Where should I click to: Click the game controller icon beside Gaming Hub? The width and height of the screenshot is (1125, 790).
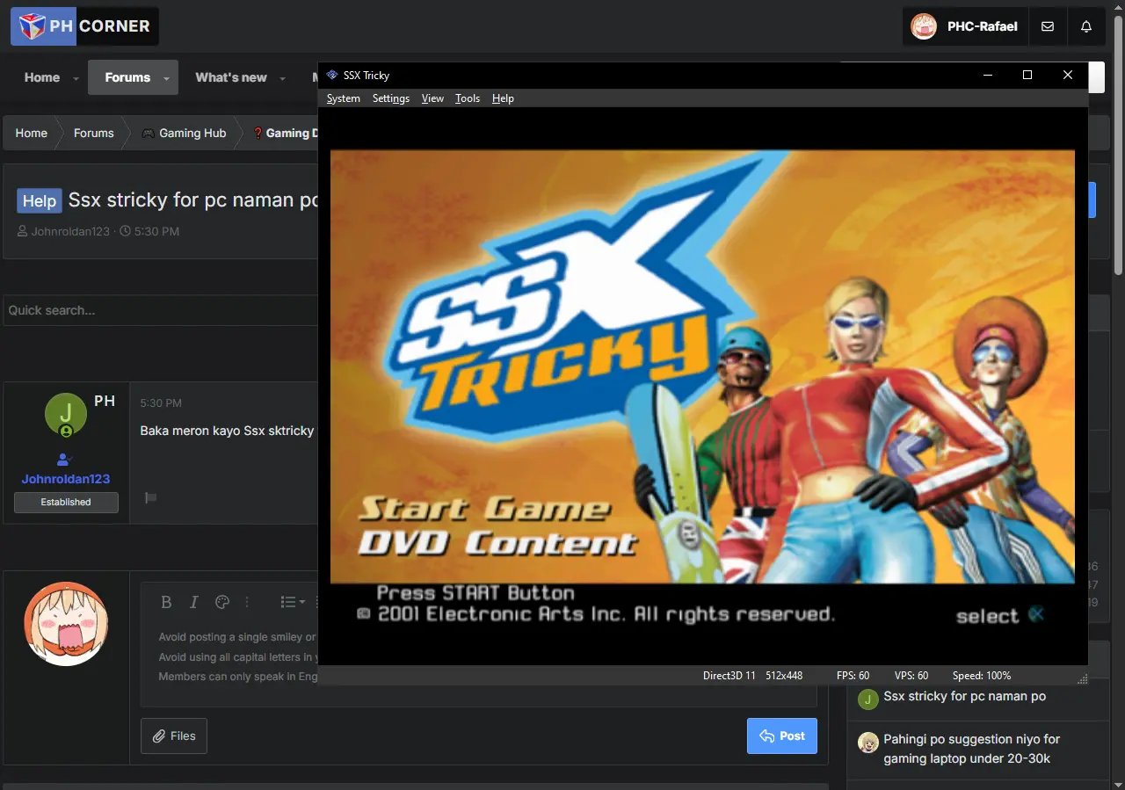[149, 134]
